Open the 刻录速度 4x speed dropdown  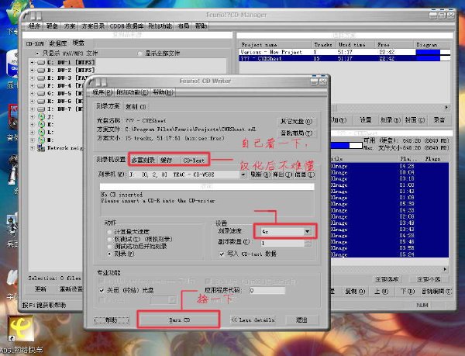pyautogui.click(x=307, y=231)
